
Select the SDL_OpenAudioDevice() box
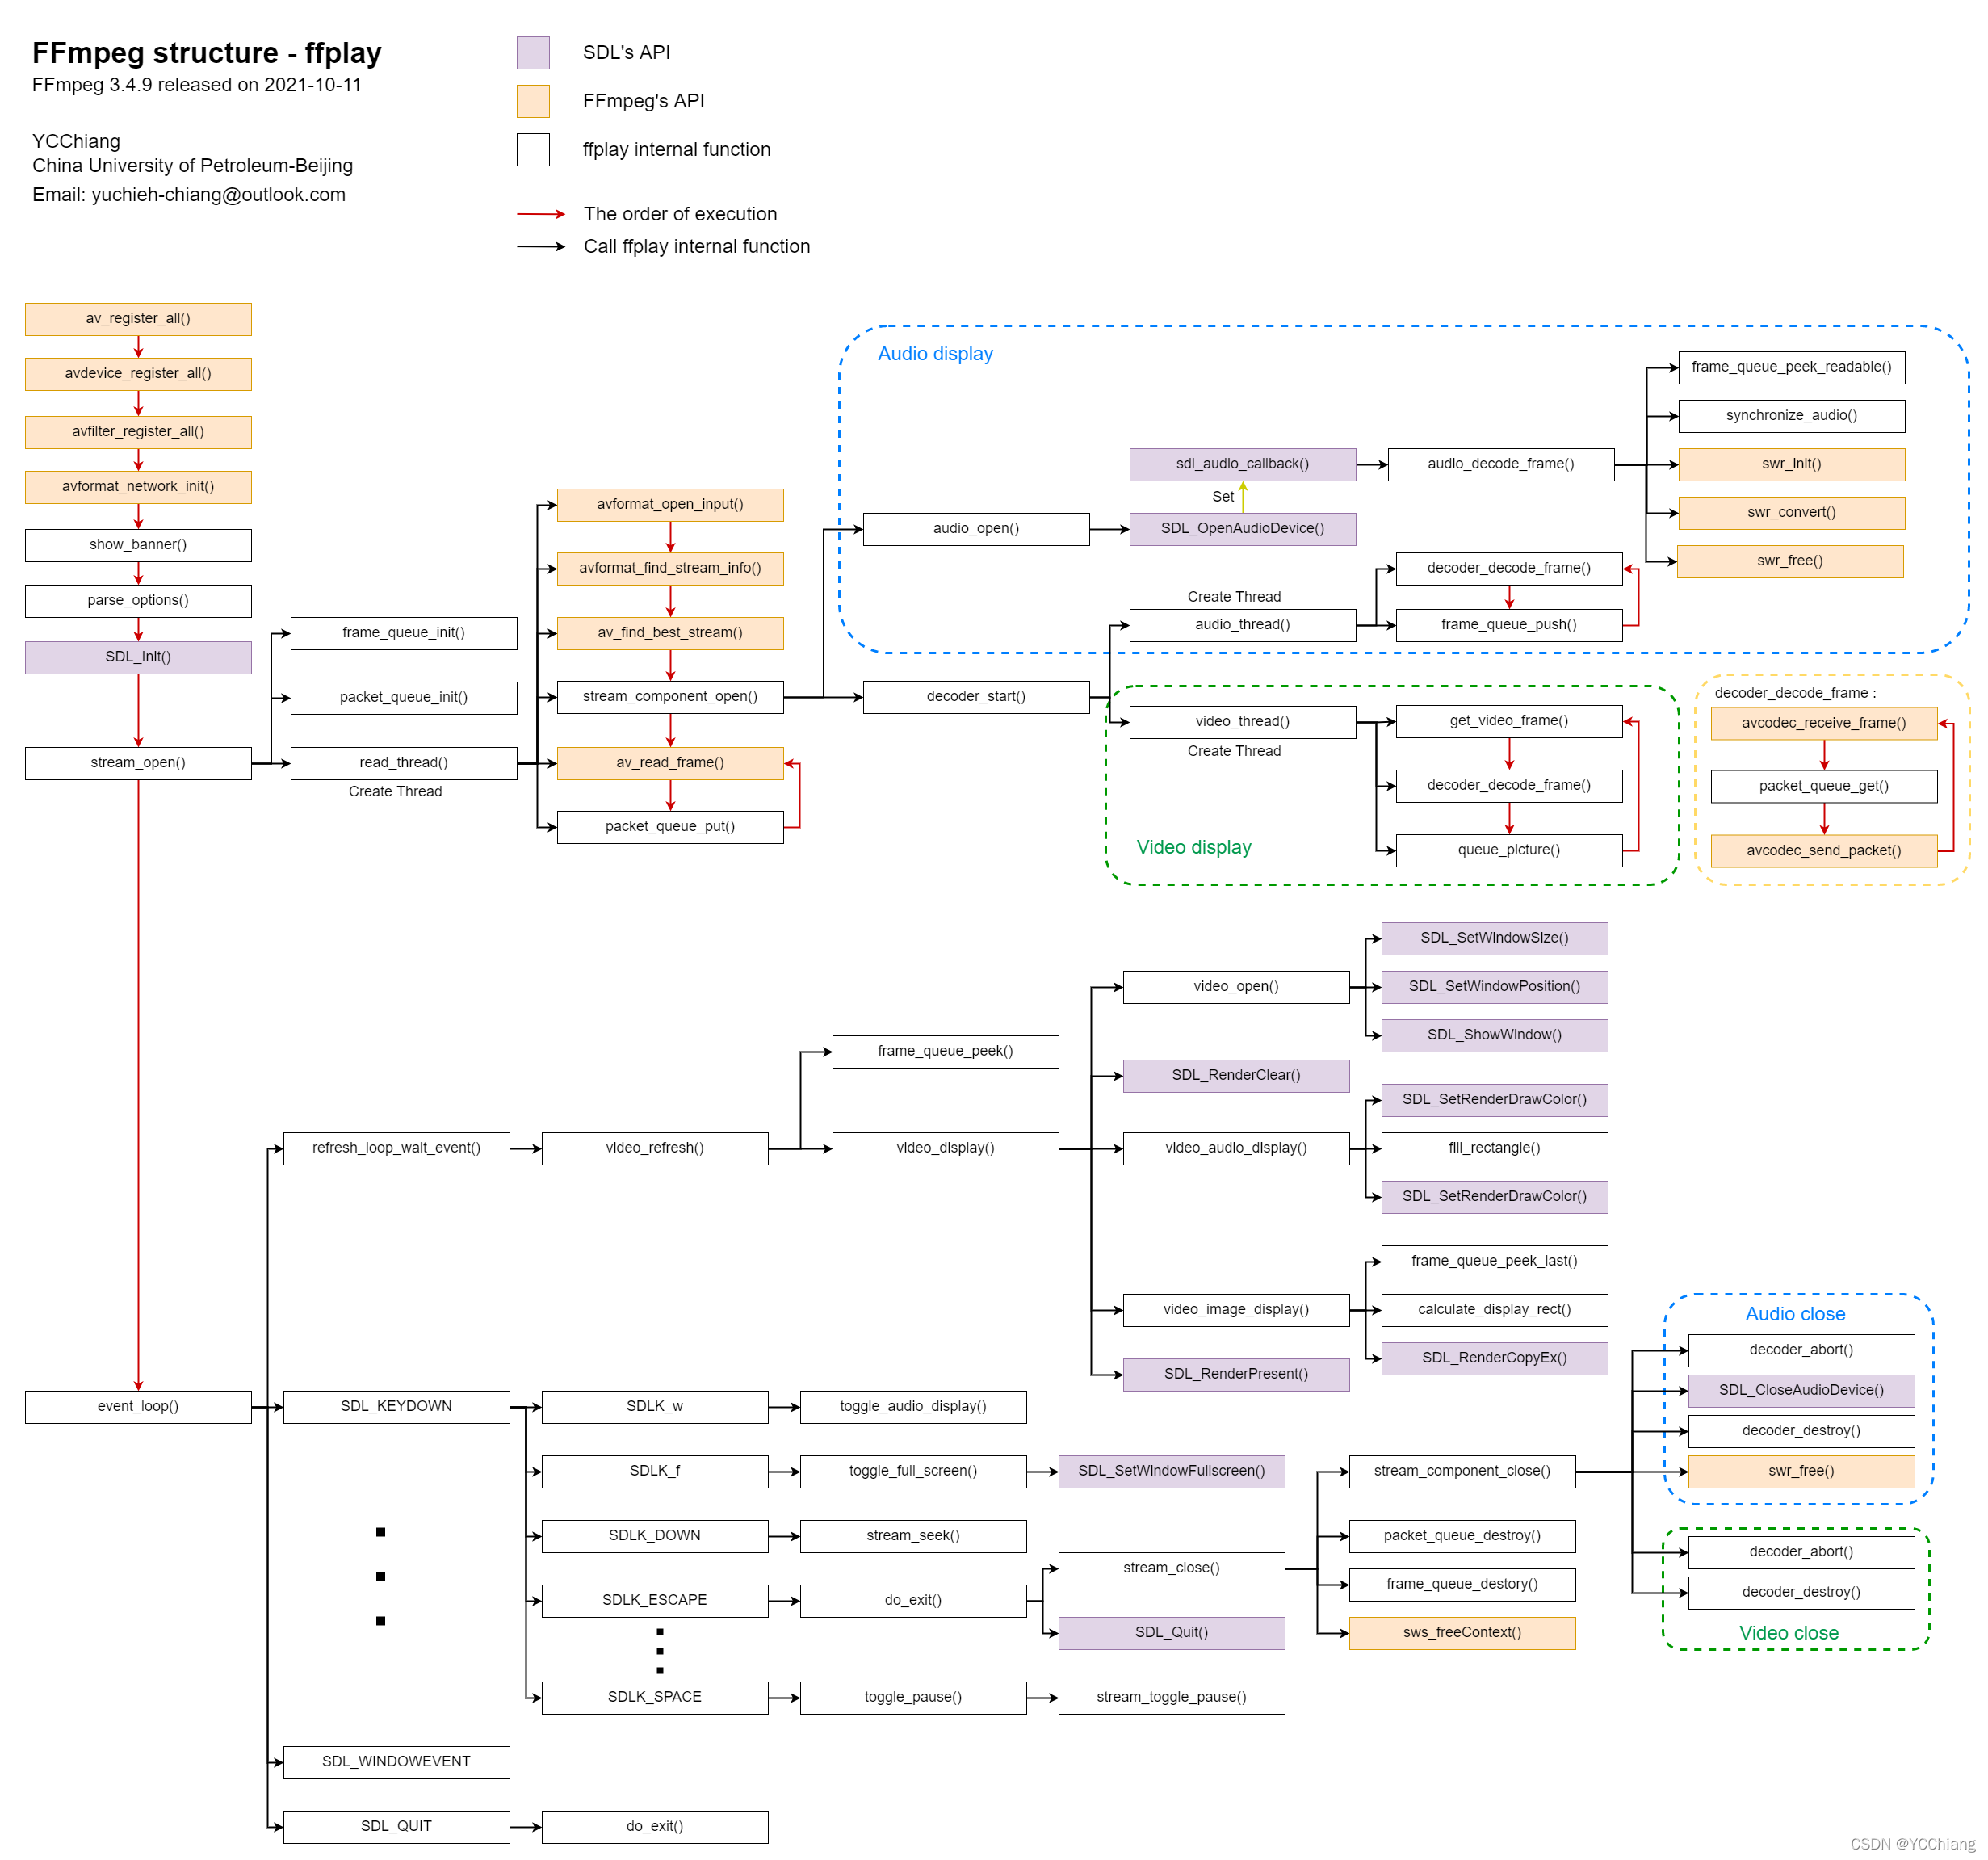[x=1243, y=529]
